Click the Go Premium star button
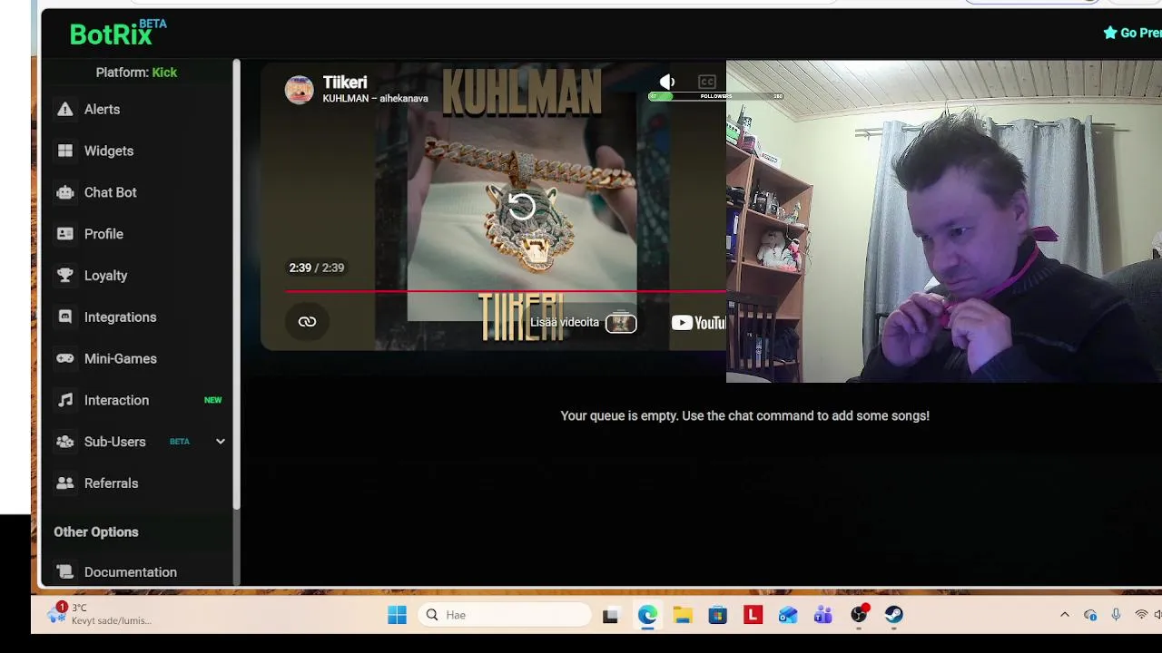Screen dimensions: 1162x653 pyautogui.click(x=1132, y=33)
